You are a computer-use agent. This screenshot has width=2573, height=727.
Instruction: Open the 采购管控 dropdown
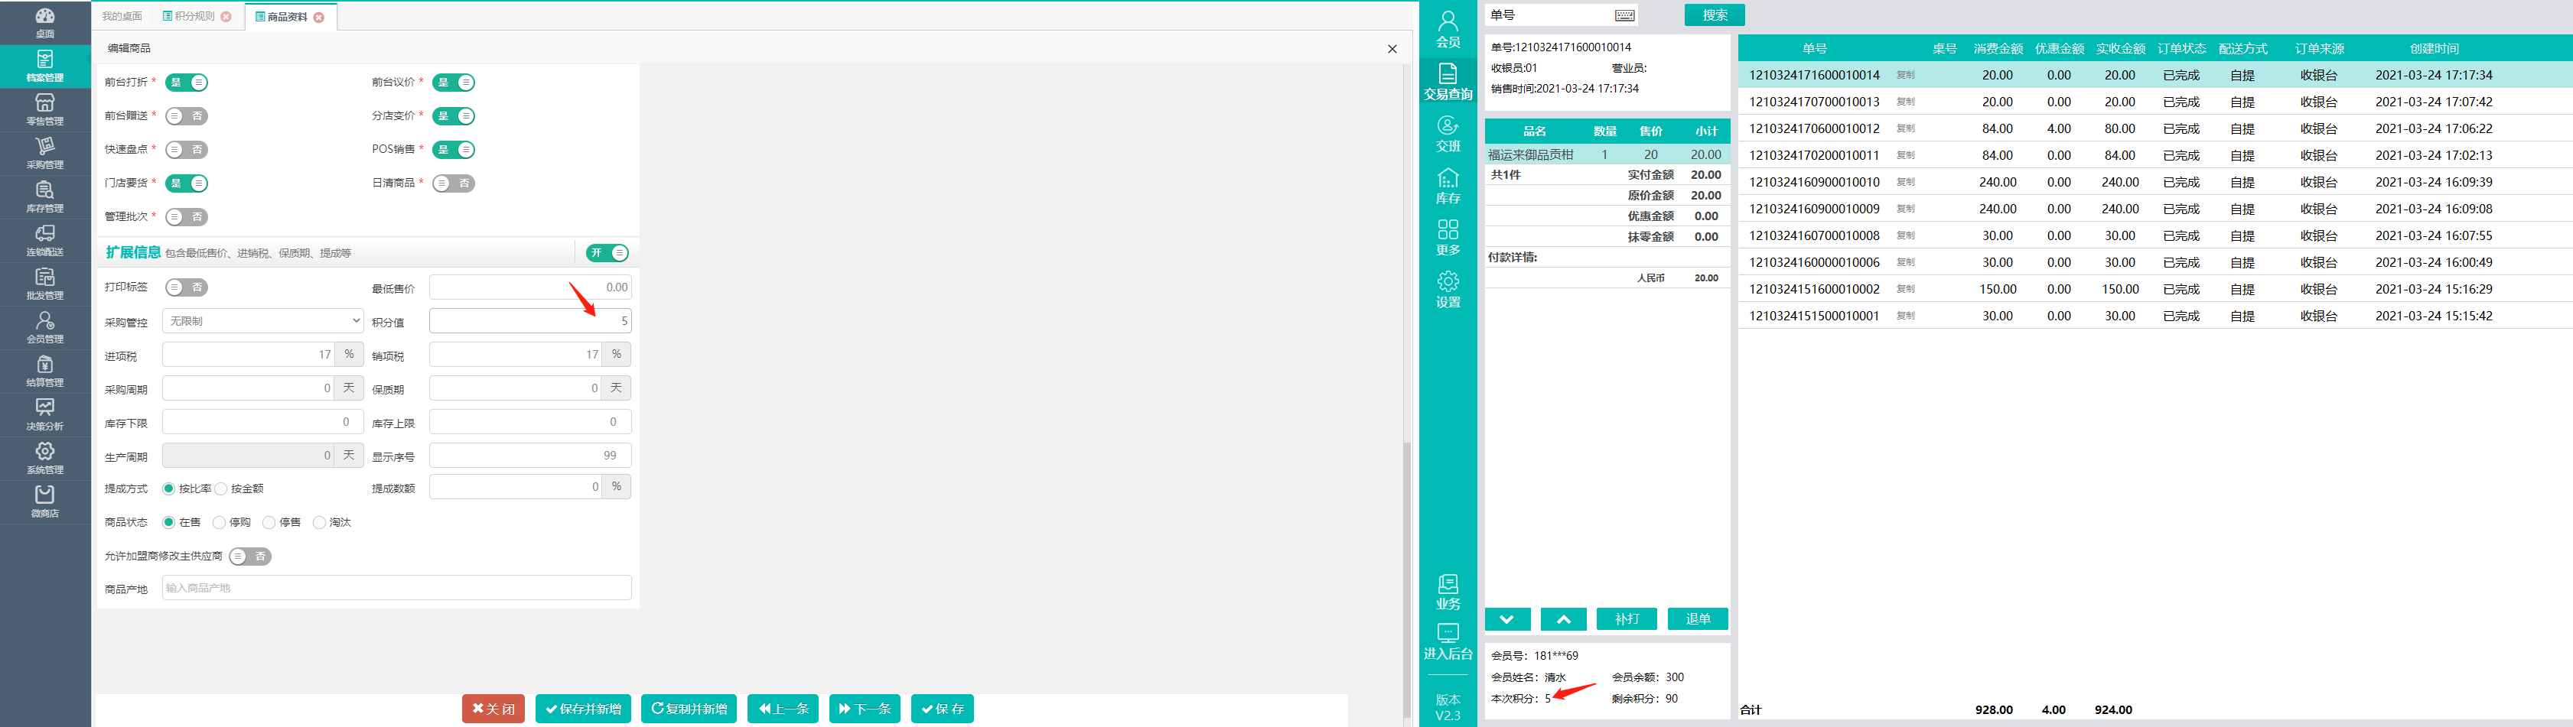tap(262, 320)
